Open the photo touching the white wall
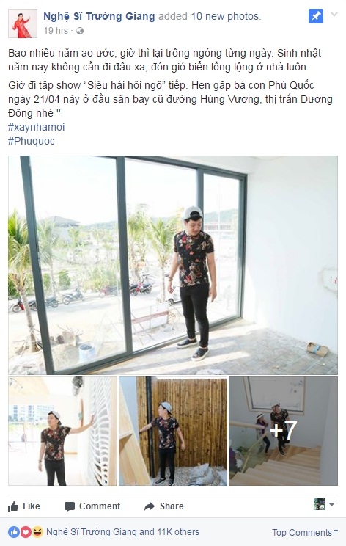346x546 pixels. (62, 431)
